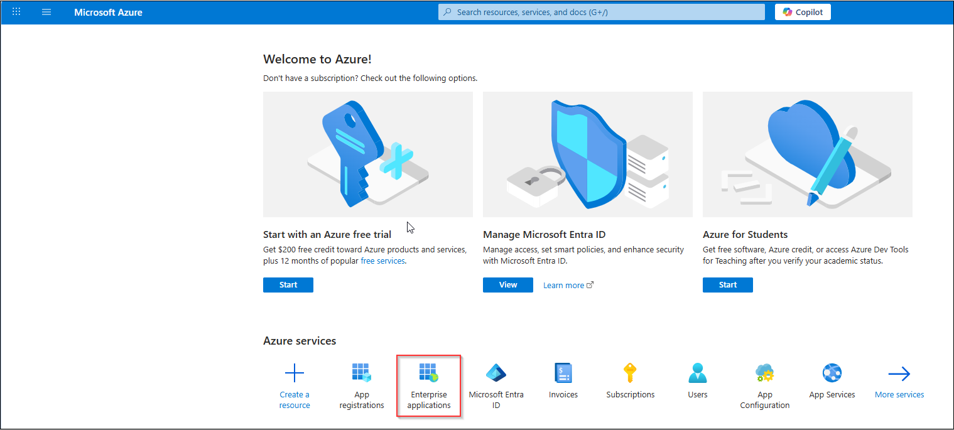Click the 'Manage Microsoft Entra ID' title
This screenshot has height=430, width=954.
(544, 235)
